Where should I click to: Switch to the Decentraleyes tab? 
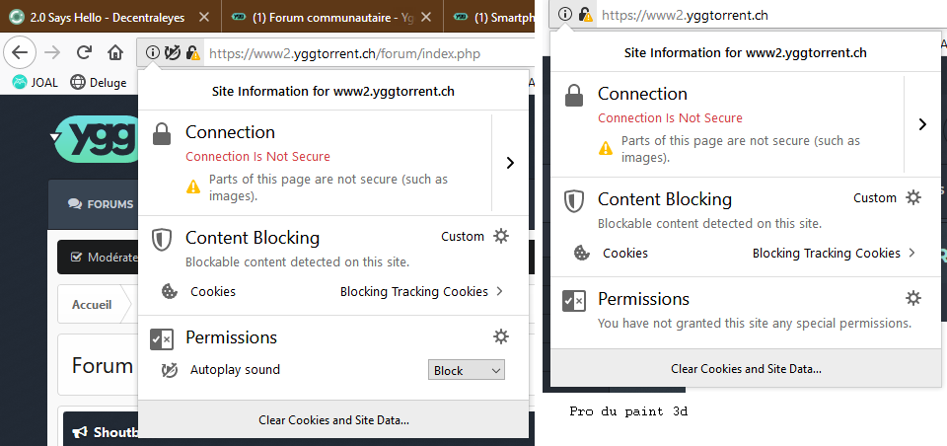(94, 17)
